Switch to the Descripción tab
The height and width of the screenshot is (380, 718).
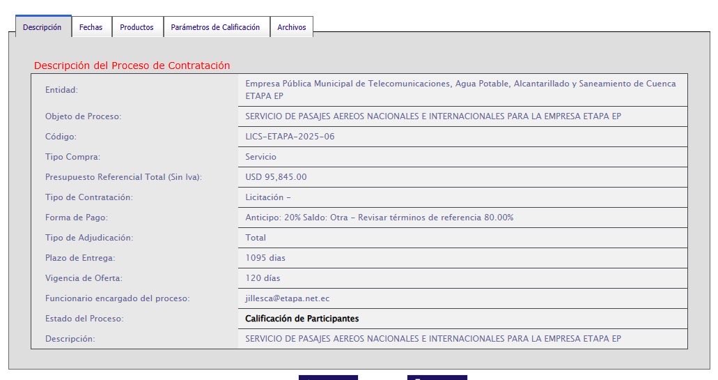point(42,26)
